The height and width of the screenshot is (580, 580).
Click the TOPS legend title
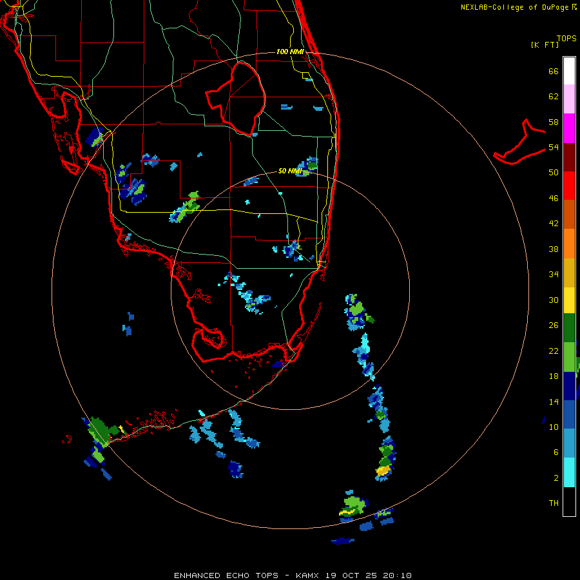566,38
